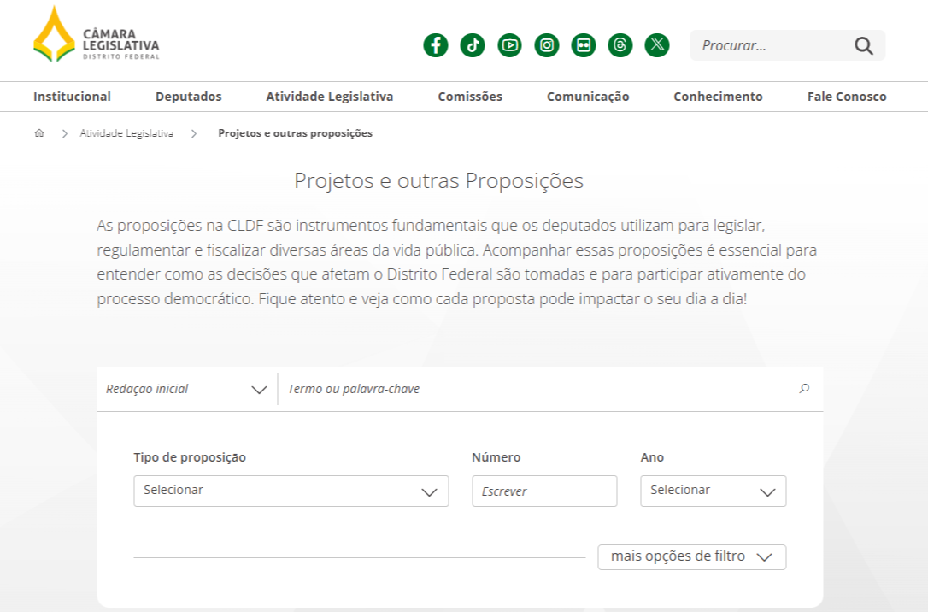Image resolution: width=928 pixels, height=612 pixels.
Task: Open the Flickr social icon
Action: (x=584, y=45)
